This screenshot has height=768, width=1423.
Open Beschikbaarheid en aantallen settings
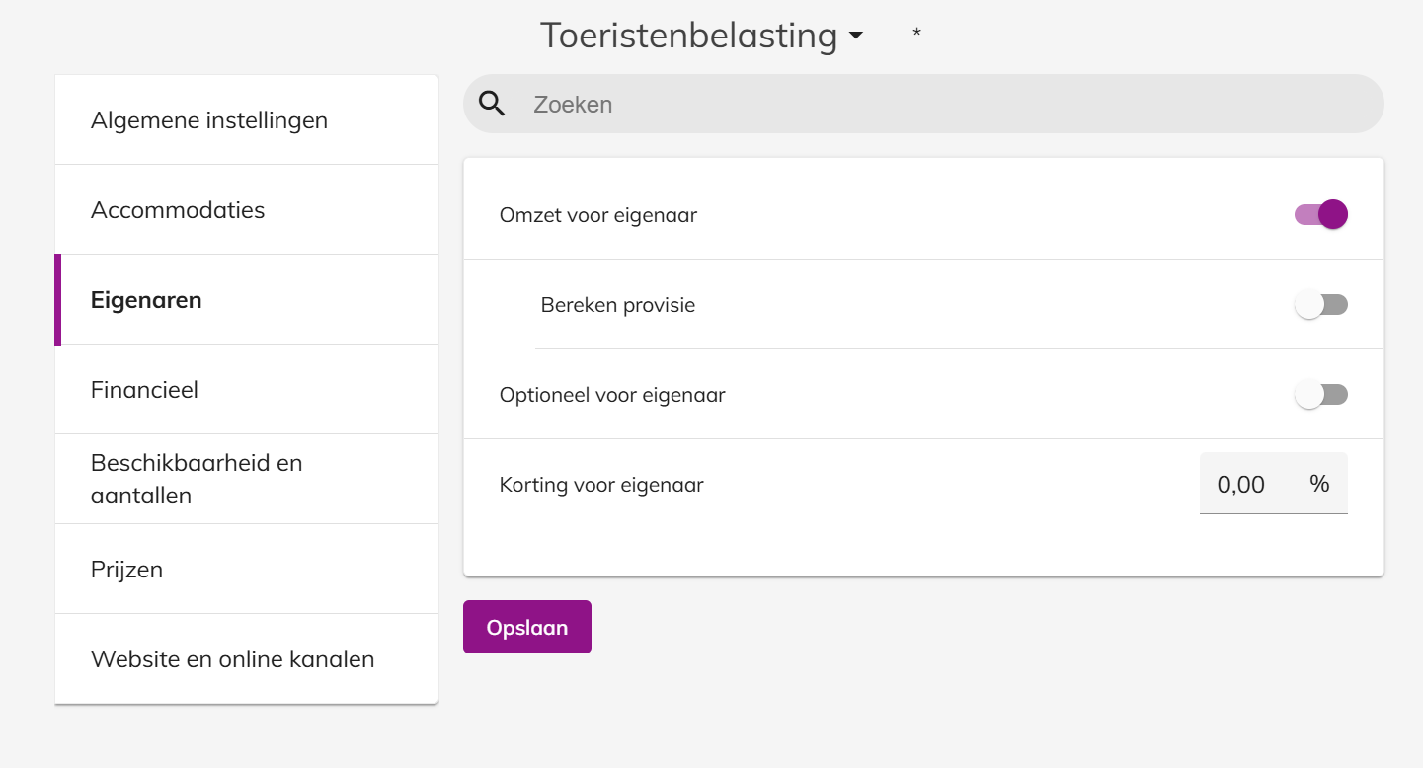point(197,479)
